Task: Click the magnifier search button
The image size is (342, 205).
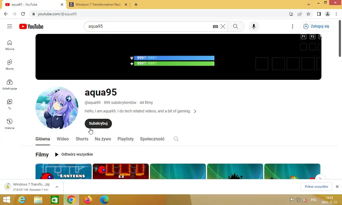Action: point(235,26)
